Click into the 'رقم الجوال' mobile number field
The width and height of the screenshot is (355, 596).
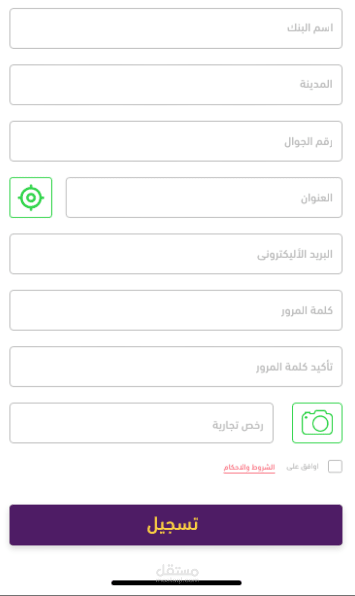click(175, 141)
